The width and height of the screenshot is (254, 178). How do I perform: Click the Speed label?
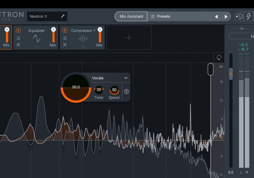pos(114,98)
